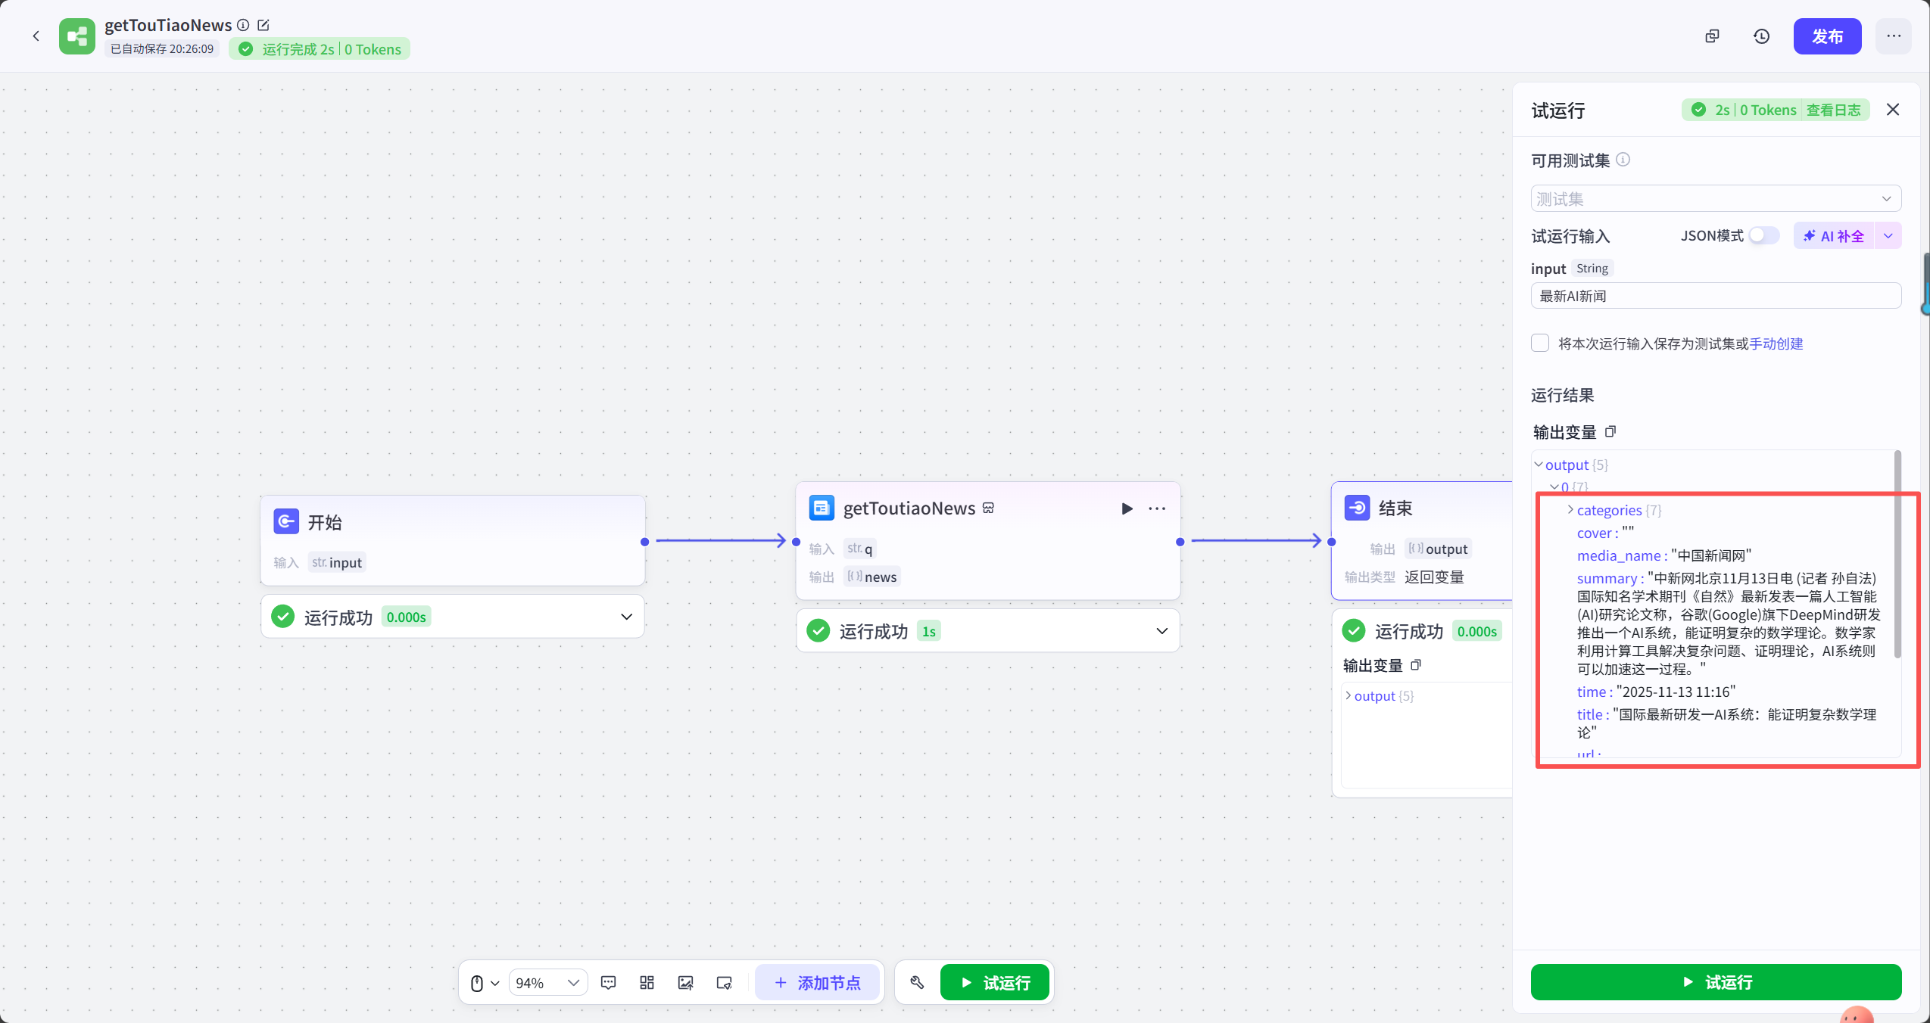
Task: Expand the categories tree item
Action: 1570,510
